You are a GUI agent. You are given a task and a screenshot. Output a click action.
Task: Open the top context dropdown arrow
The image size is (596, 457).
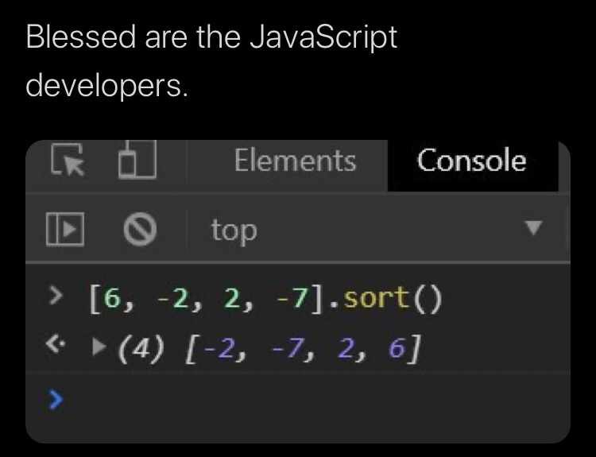point(533,228)
